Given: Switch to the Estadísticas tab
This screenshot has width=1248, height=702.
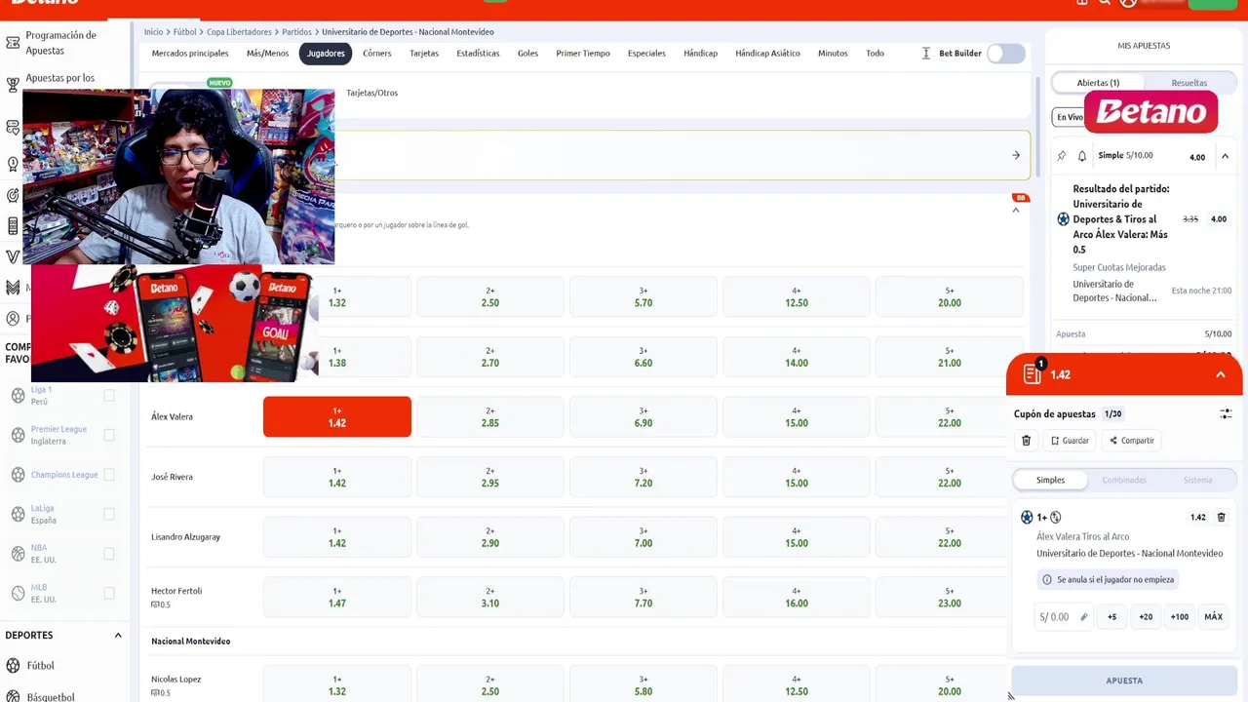Looking at the screenshot, I should (x=478, y=54).
